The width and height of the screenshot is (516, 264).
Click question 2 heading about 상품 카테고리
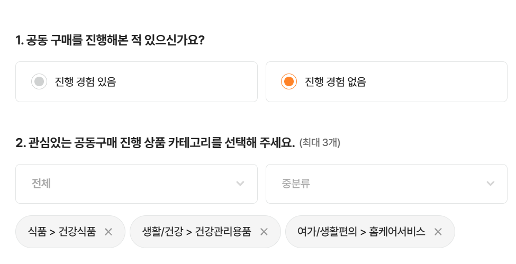155,143
